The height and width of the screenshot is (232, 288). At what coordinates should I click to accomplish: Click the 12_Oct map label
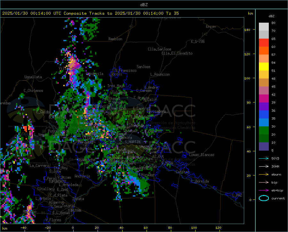tap(158, 156)
